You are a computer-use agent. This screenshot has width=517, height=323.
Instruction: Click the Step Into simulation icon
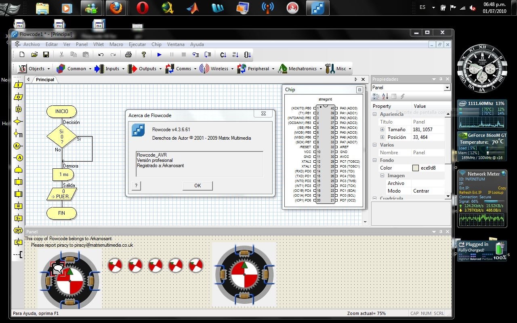click(195, 55)
